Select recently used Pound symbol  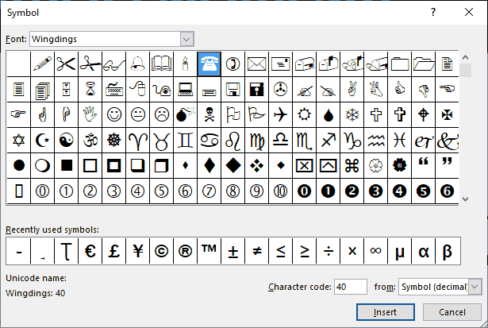[x=114, y=251]
